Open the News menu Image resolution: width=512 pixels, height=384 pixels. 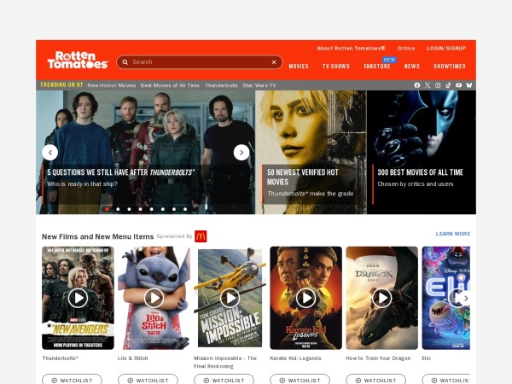(x=412, y=67)
